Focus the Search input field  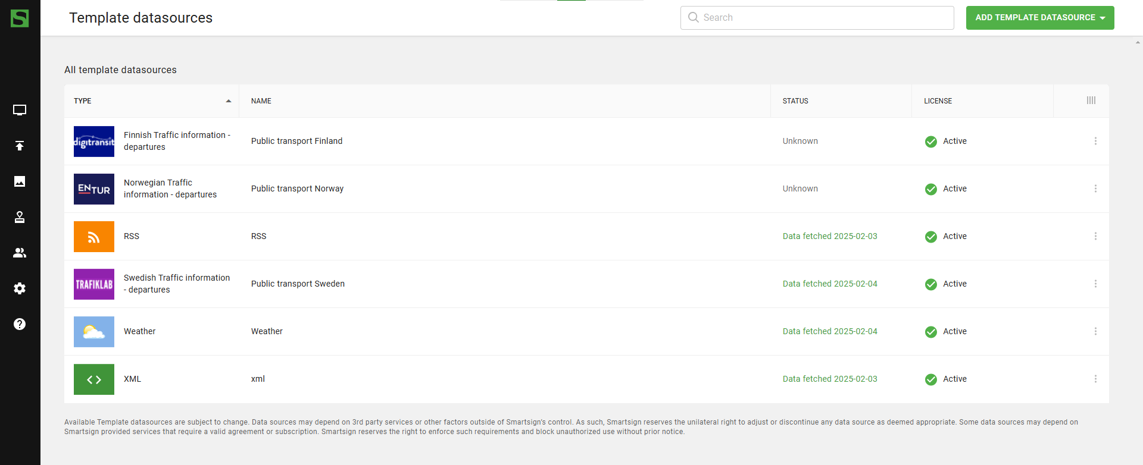tap(822, 18)
